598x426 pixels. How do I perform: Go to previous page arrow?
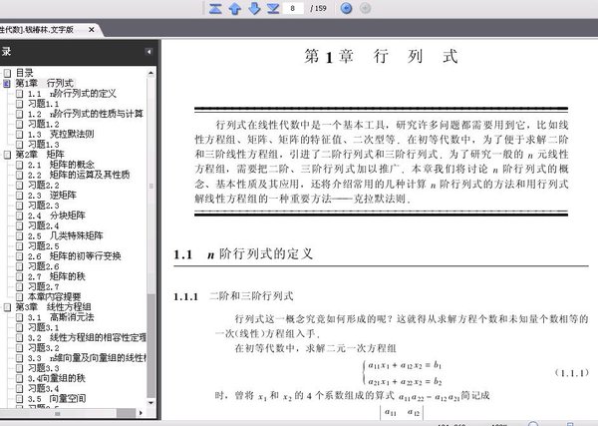pos(234,8)
